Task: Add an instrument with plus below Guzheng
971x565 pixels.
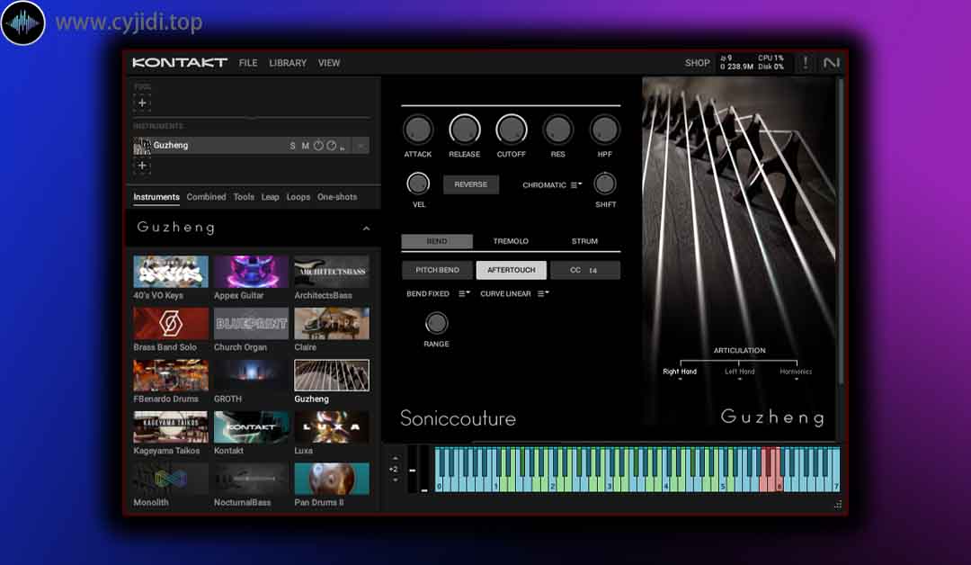Action: pos(142,166)
